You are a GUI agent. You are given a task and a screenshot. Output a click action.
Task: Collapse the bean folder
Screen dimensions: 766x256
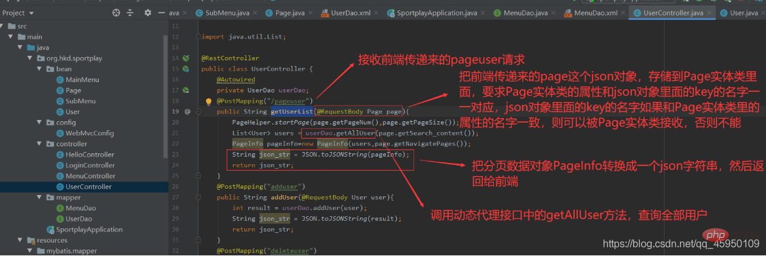pyautogui.click(x=40, y=69)
